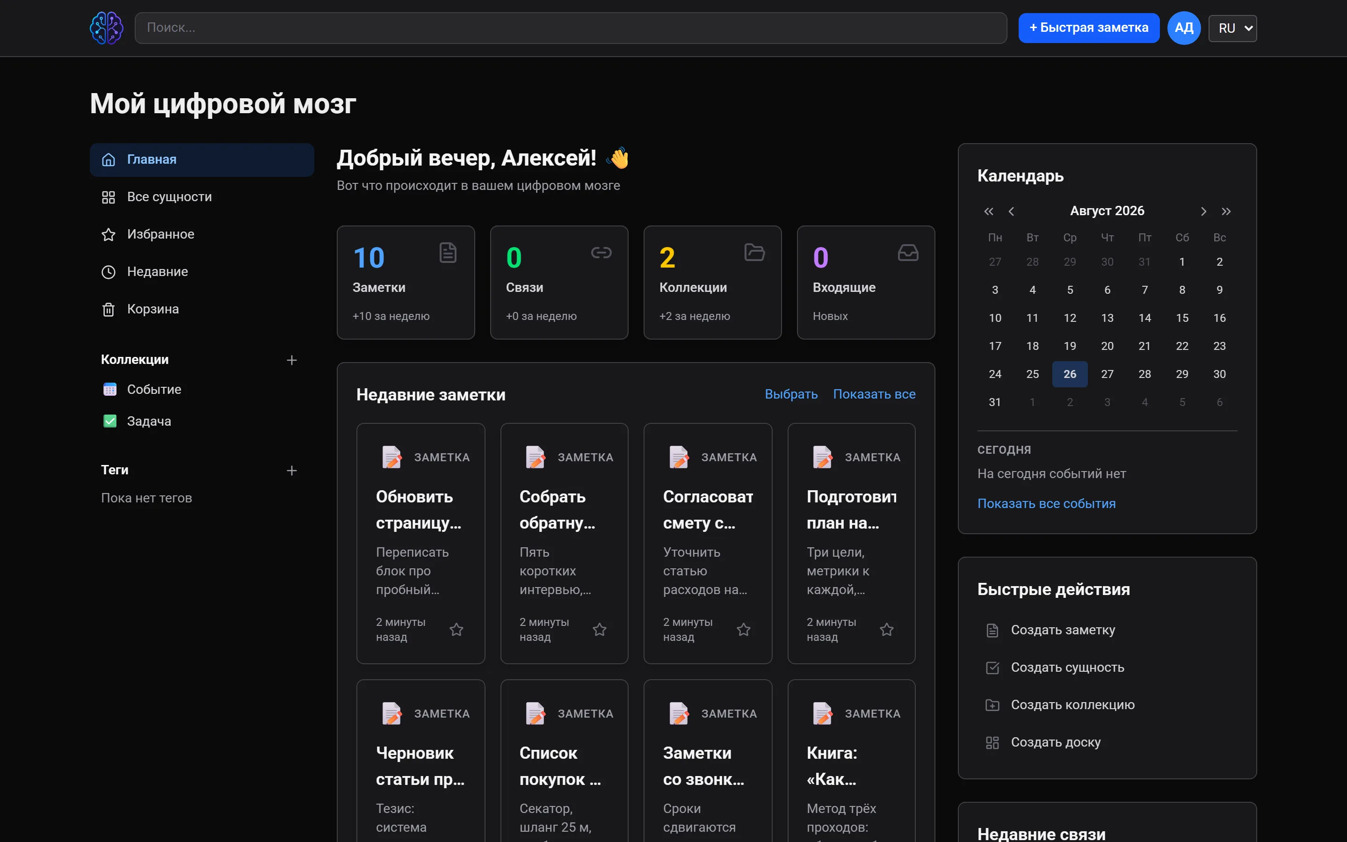Screen dimensions: 1347x842
Task: Focus the Поиск search field
Action: click(x=571, y=28)
